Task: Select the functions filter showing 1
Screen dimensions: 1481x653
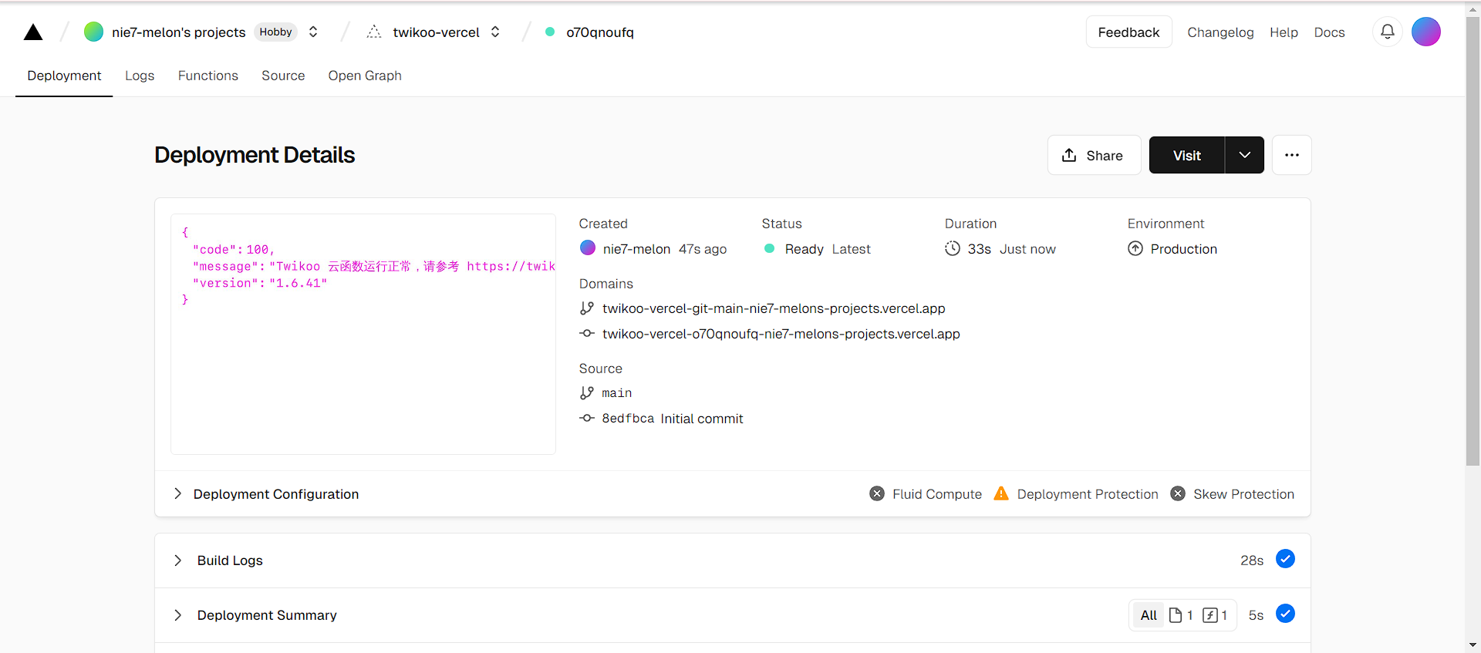Action: tap(1215, 615)
